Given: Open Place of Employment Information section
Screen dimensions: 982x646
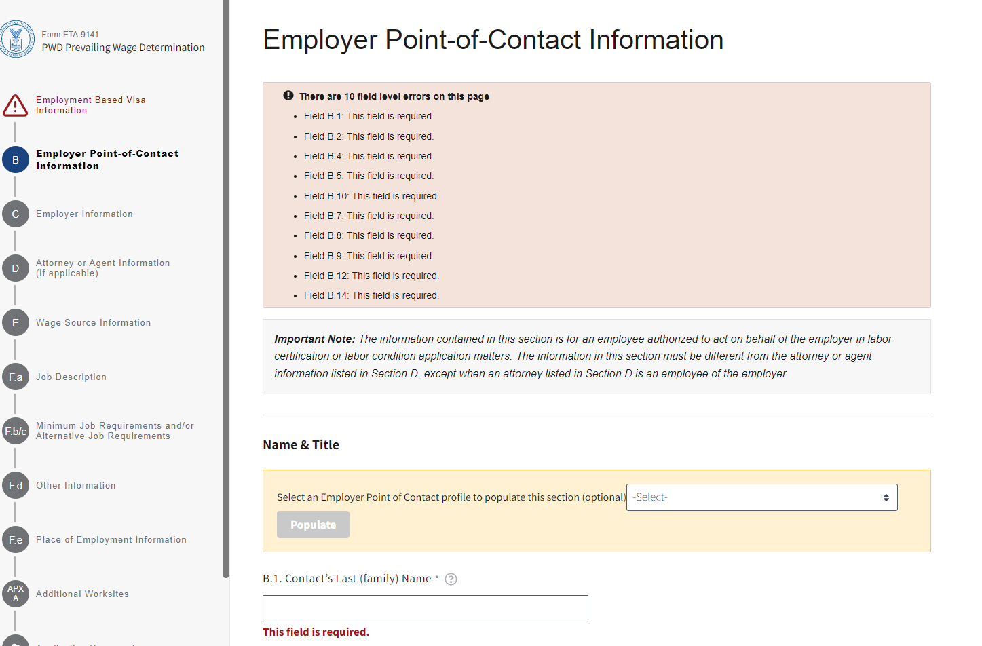Looking at the screenshot, I should tap(111, 540).
